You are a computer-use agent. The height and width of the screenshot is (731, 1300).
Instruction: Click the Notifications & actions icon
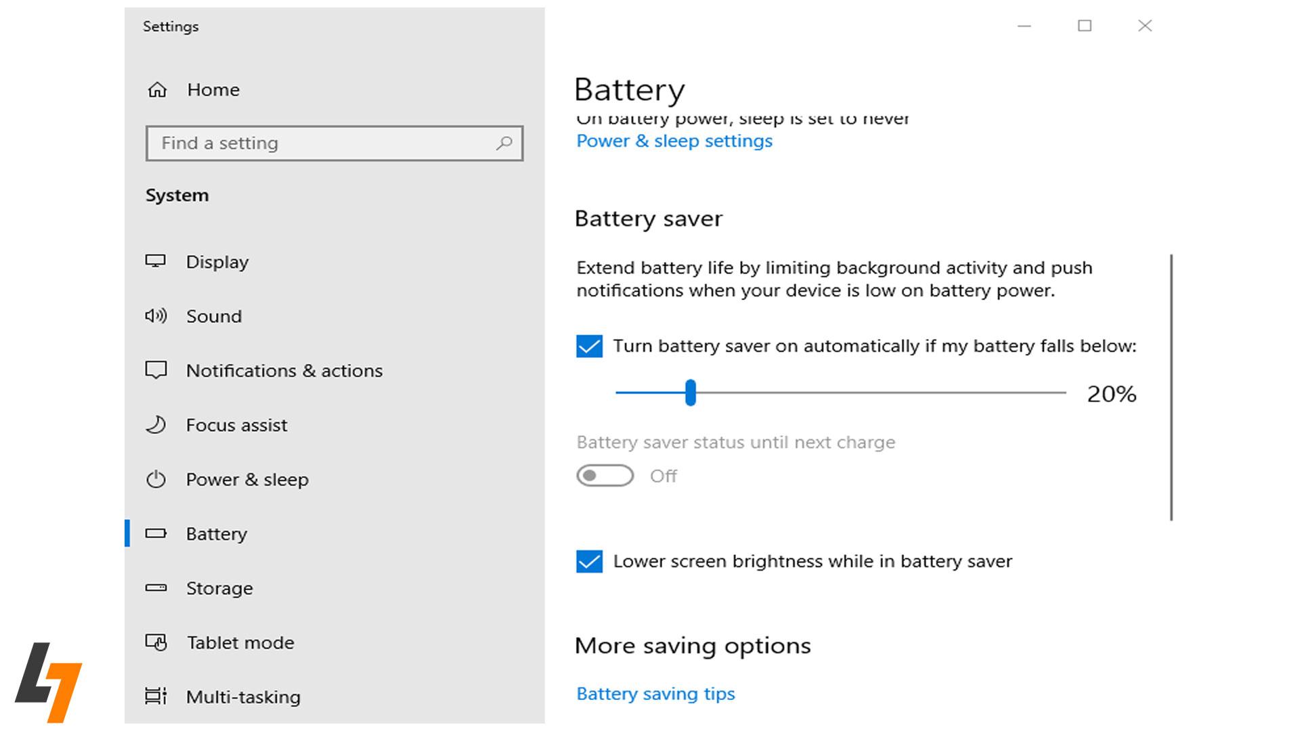click(156, 370)
